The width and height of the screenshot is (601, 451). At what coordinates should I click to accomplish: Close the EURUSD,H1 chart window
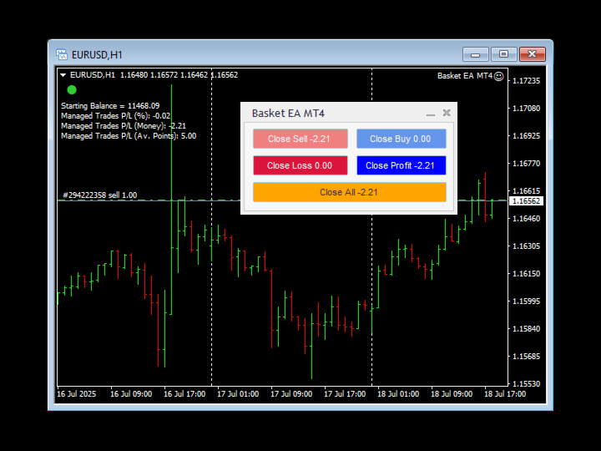(x=533, y=54)
